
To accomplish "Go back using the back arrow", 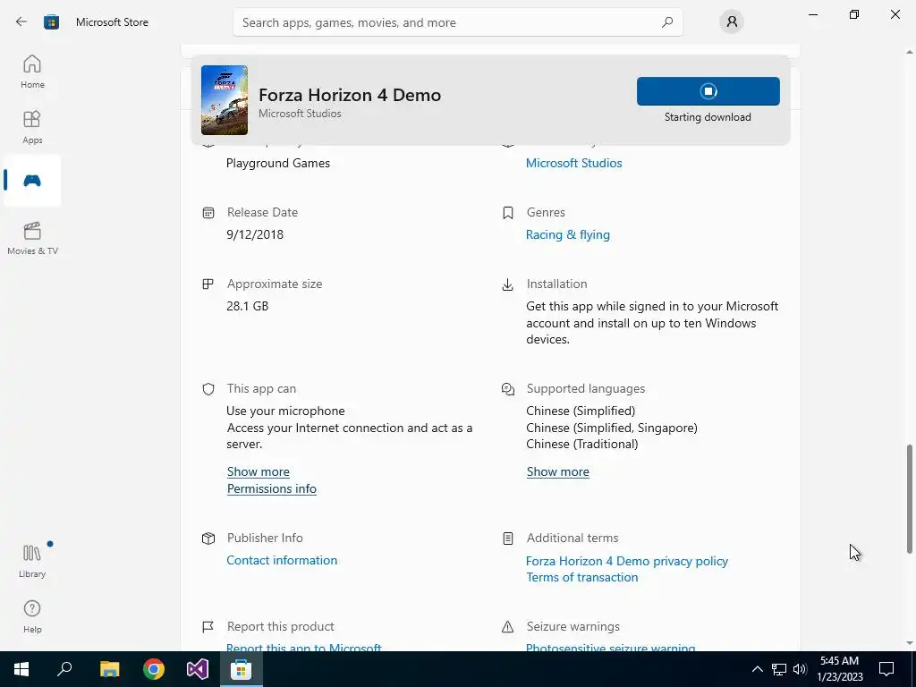I will pos(21,21).
